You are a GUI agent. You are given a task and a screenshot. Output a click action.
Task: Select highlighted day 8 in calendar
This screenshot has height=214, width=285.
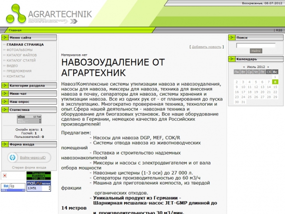tap(275, 82)
